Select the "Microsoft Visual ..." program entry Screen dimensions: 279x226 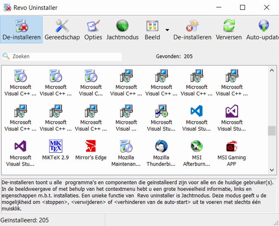tap(126, 118)
